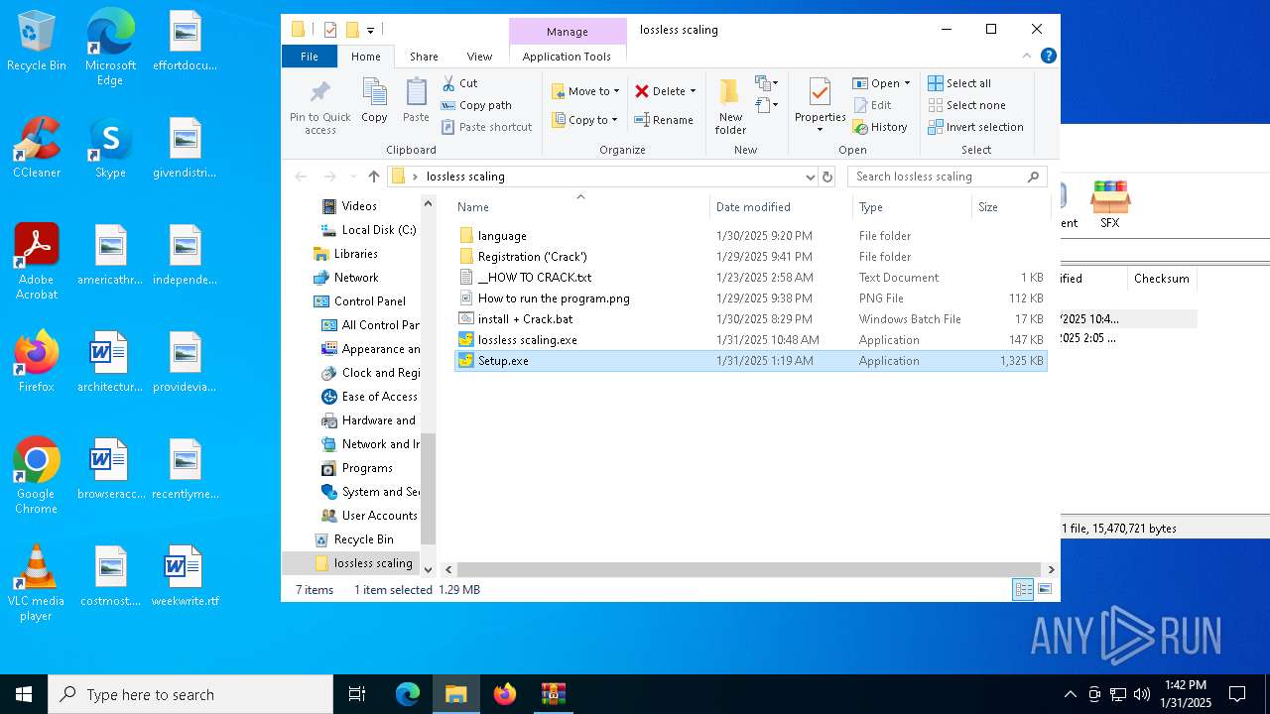Open Windows Start menu
1270x714 pixels.
24,694
